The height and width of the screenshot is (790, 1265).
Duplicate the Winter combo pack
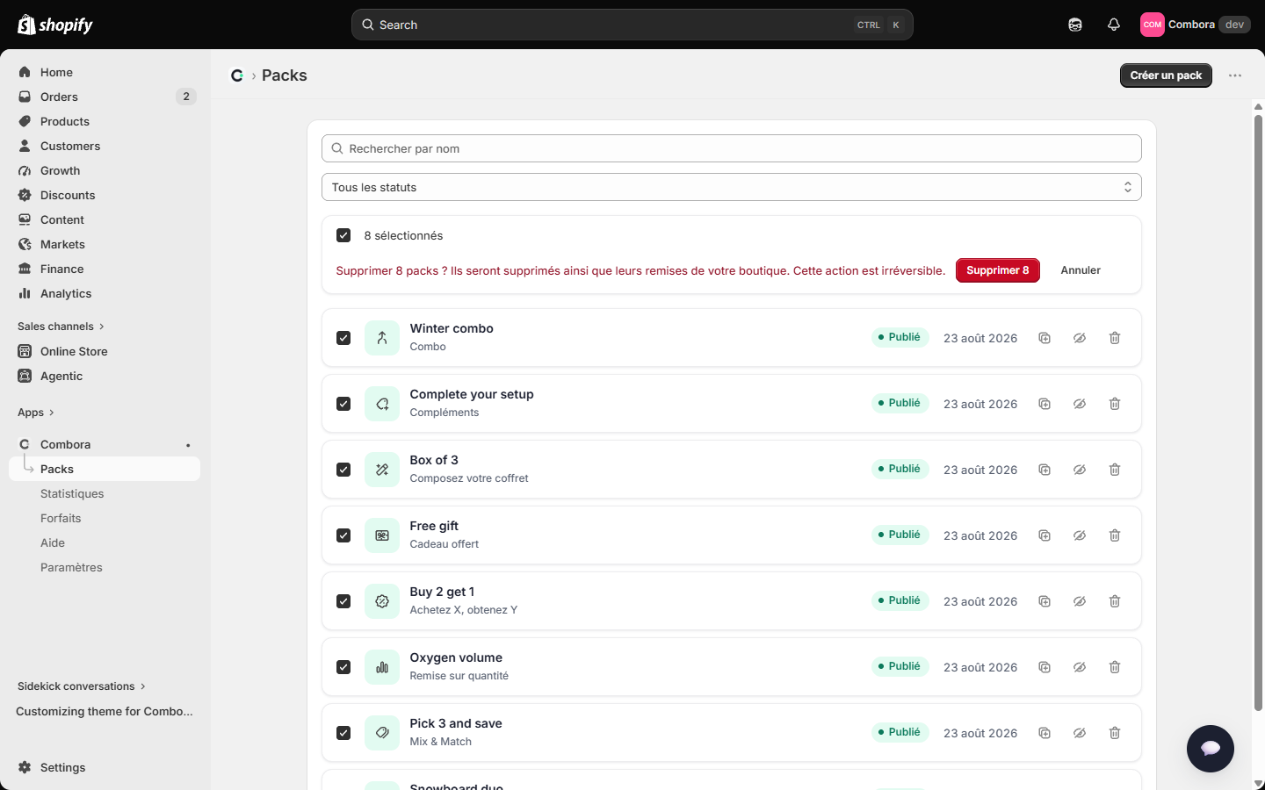point(1045,338)
